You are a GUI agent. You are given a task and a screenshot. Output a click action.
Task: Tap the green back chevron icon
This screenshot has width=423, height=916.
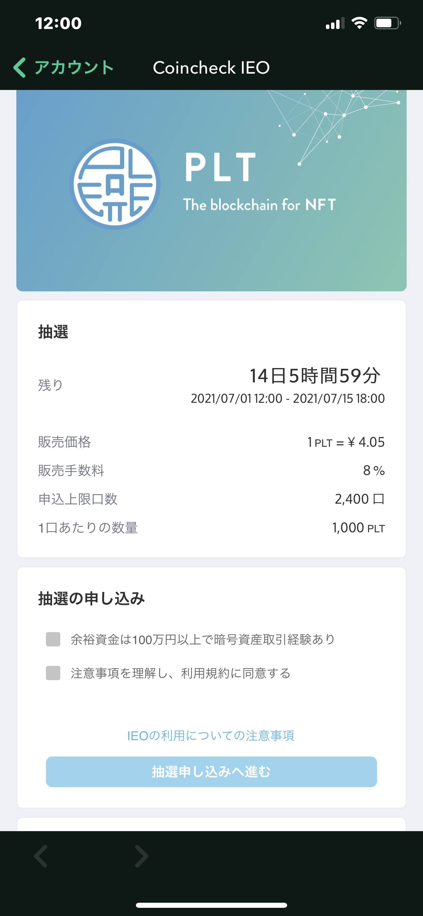(20, 67)
